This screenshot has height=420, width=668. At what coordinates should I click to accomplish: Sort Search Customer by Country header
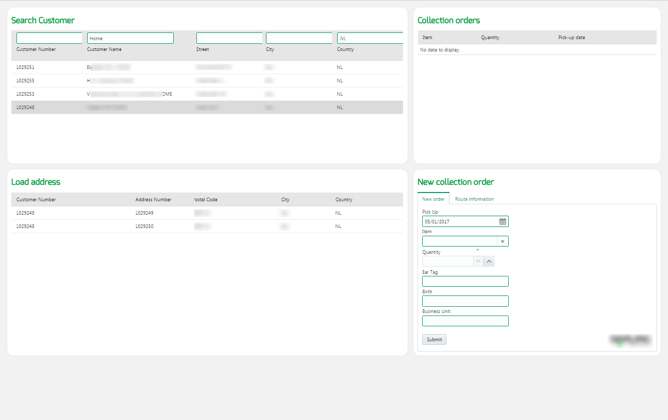(x=345, y=49)
